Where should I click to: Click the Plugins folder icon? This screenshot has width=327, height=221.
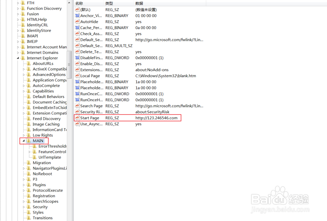tap(29, 185)
